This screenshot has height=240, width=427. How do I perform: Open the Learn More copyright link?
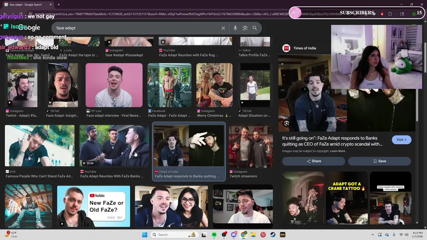coord(338,151)
